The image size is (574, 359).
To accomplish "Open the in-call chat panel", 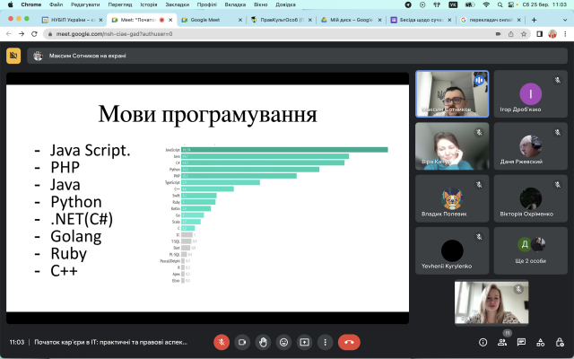I will (x=521, y=342).
